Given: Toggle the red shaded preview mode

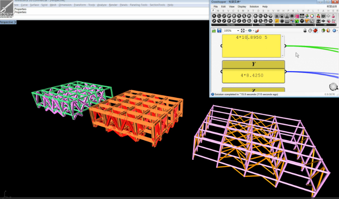Looking at the screenshot, I should click(315, 31).
